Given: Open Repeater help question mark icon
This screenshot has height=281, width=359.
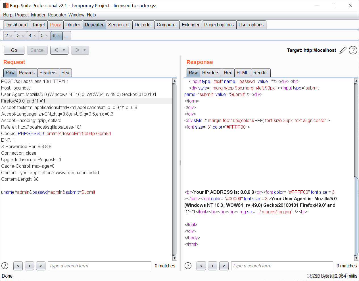Looking at the screenshot, I should coord(353,50).
